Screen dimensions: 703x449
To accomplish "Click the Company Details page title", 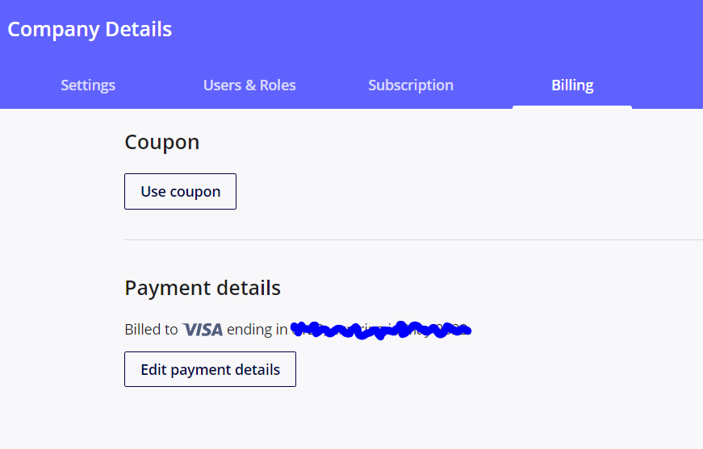I will pos(90,30).
